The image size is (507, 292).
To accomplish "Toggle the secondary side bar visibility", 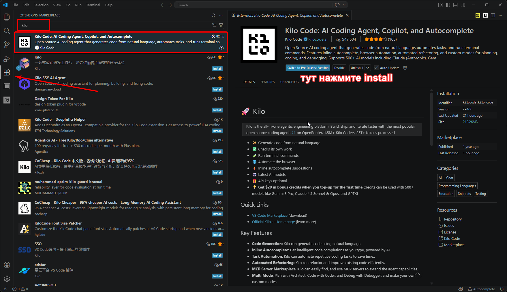I will tap(463, 5).
